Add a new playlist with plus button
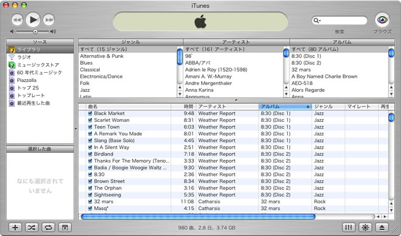The image size is (401, 236). coord(15,228)
